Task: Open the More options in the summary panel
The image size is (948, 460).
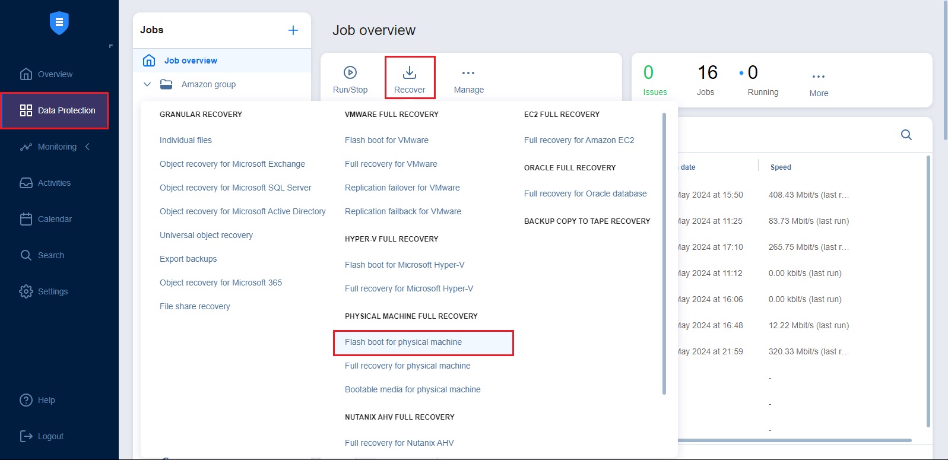Action: [819, 77]
